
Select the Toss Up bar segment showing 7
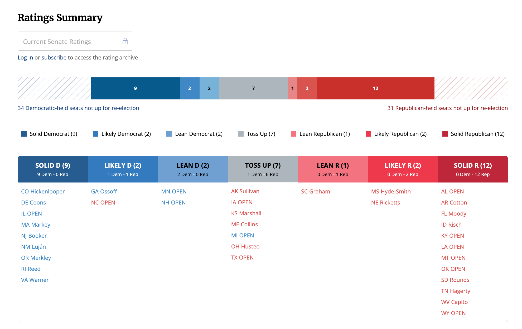pos(253,88)
